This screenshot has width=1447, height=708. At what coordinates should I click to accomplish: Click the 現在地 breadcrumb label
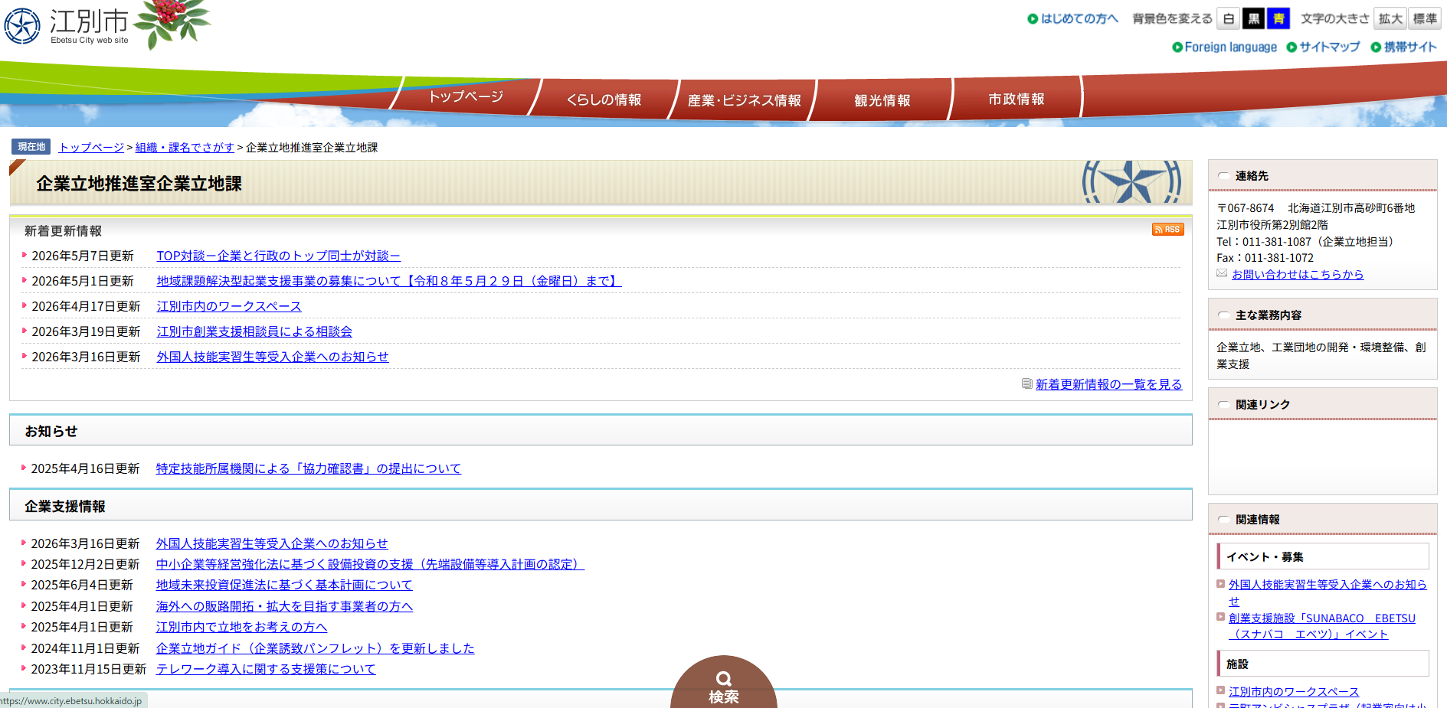pos(31,147)
